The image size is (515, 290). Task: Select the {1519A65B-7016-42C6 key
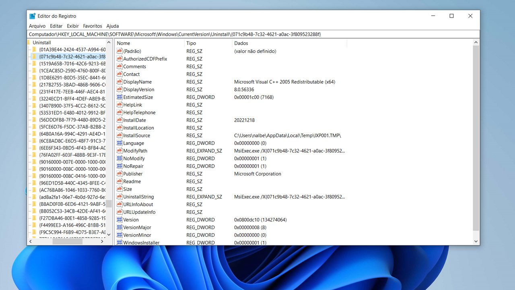coord(72,64)
